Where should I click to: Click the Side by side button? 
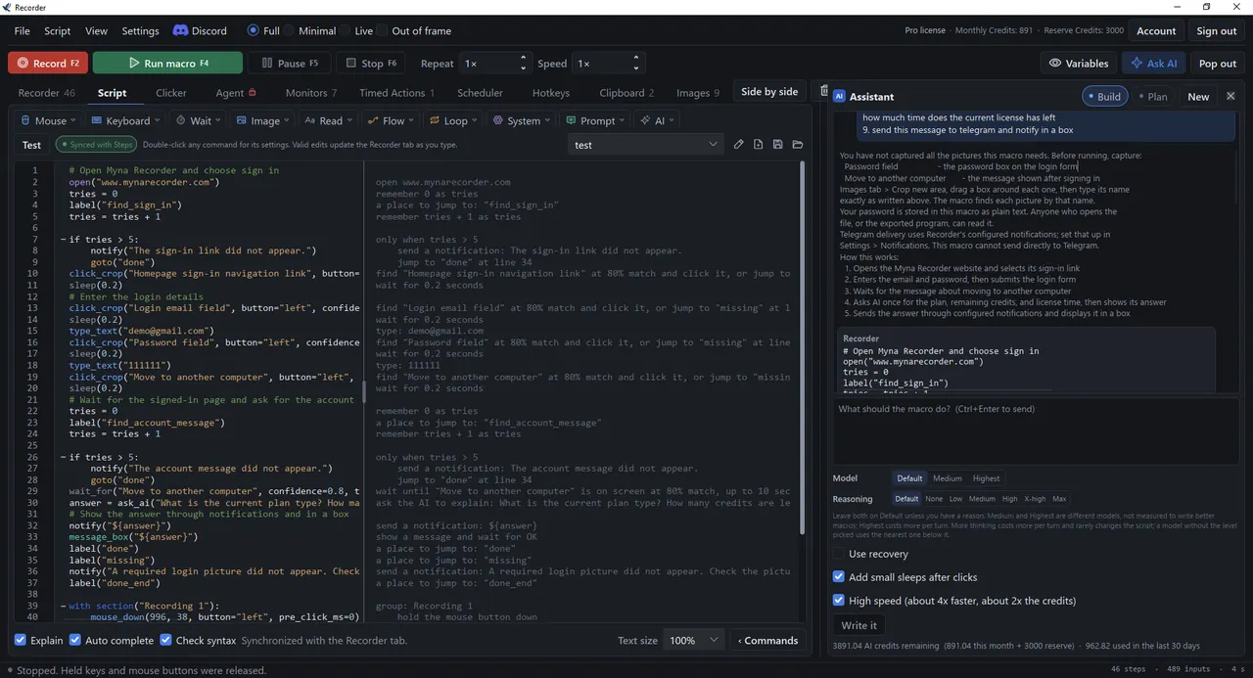click(x=769, y=91)
